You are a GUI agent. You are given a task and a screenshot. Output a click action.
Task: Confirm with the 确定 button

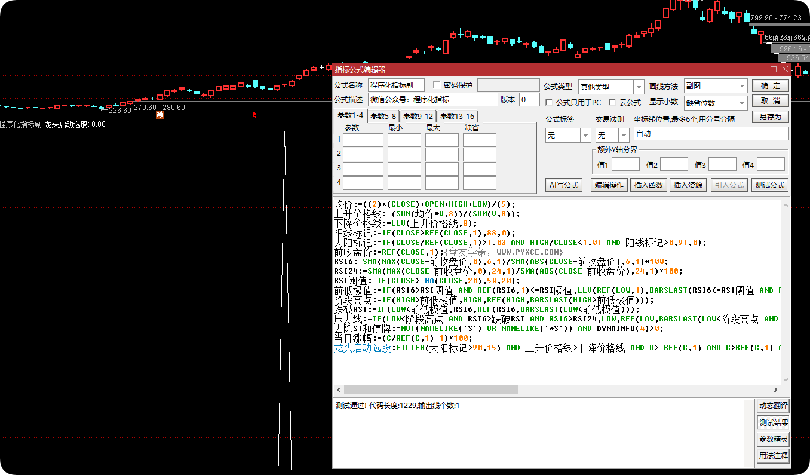coord(771,86)
